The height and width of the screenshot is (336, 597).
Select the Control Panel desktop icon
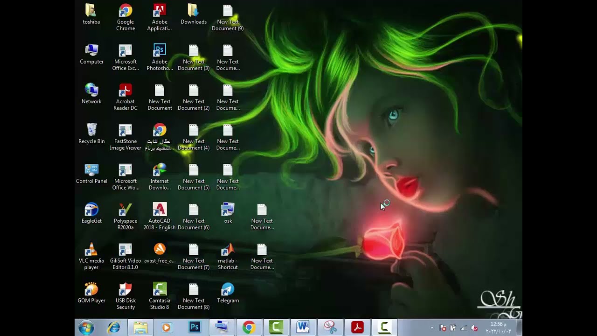[x=91, y=173]
